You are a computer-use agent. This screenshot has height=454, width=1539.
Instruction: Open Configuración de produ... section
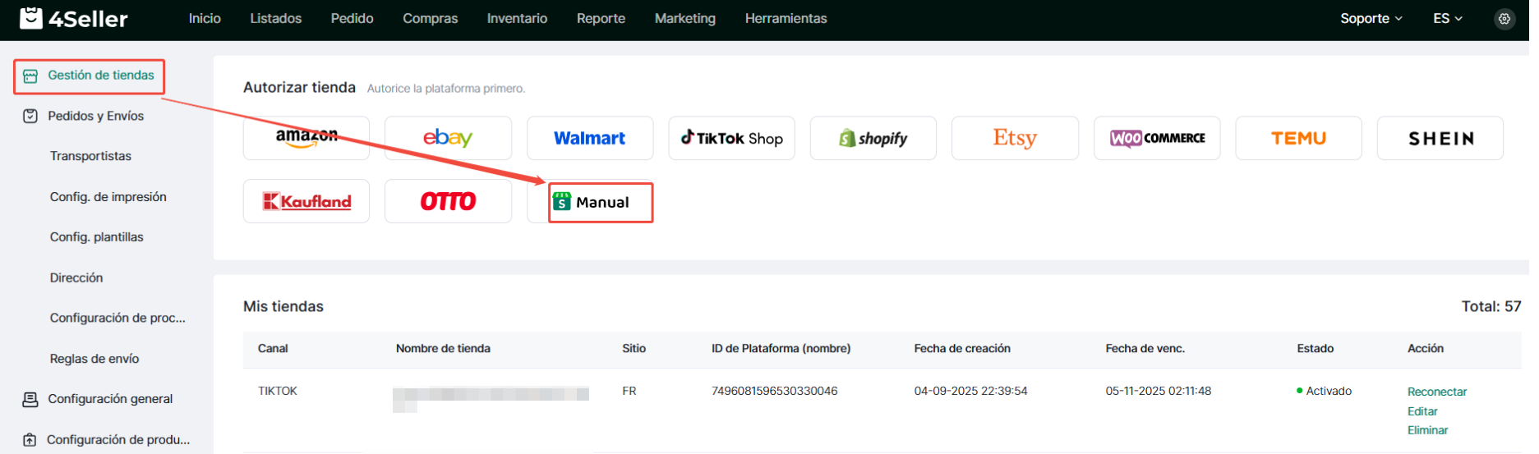(x=118, y=440)
